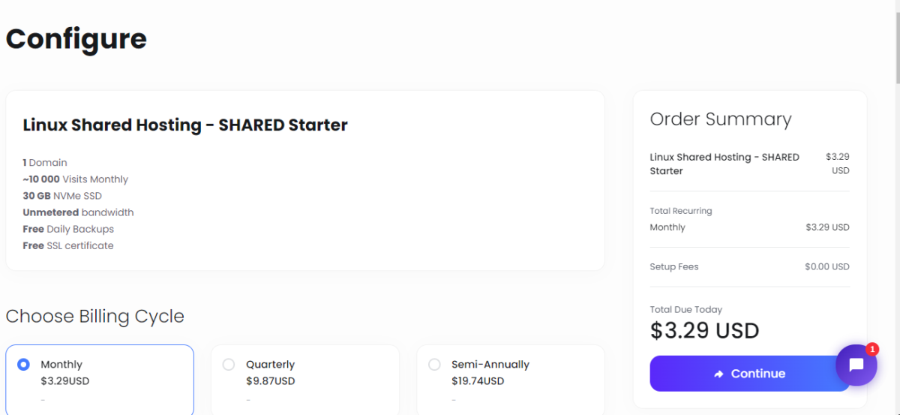Click the Choose Billing Cycle heading

tap(95, 316)
